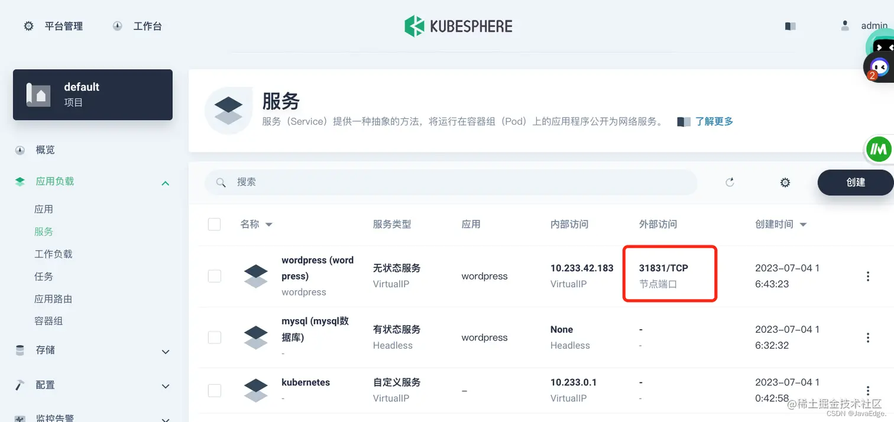The height and width of the screenshot is (422, 894).
Task: Click the search magnifier icon
Action: [x=221, y=182]
